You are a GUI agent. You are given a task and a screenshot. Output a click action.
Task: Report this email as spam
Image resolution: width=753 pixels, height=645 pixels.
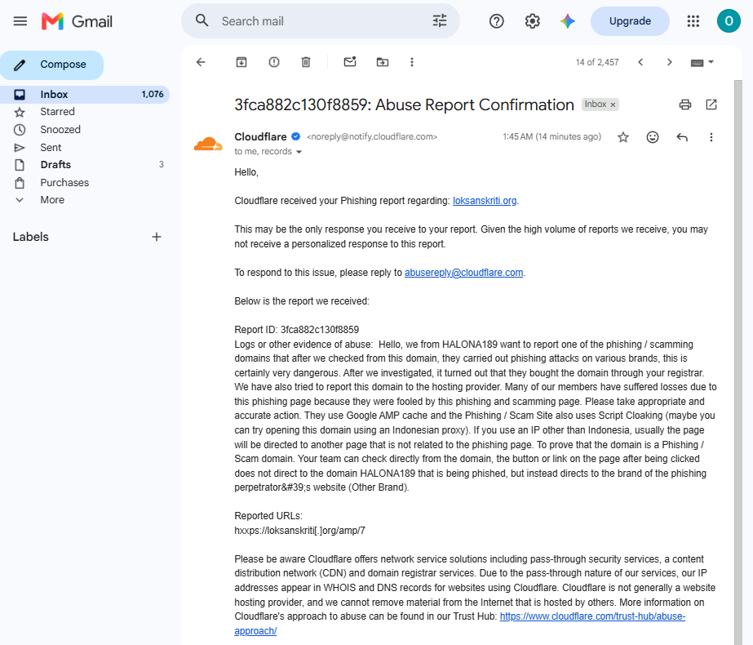274,62
